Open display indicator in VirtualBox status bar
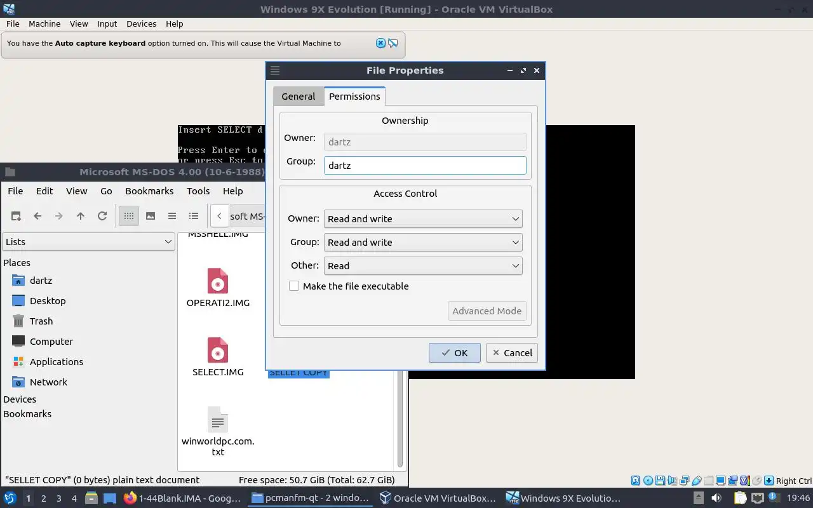Screen dimensions: 813x508 point(720,481)
